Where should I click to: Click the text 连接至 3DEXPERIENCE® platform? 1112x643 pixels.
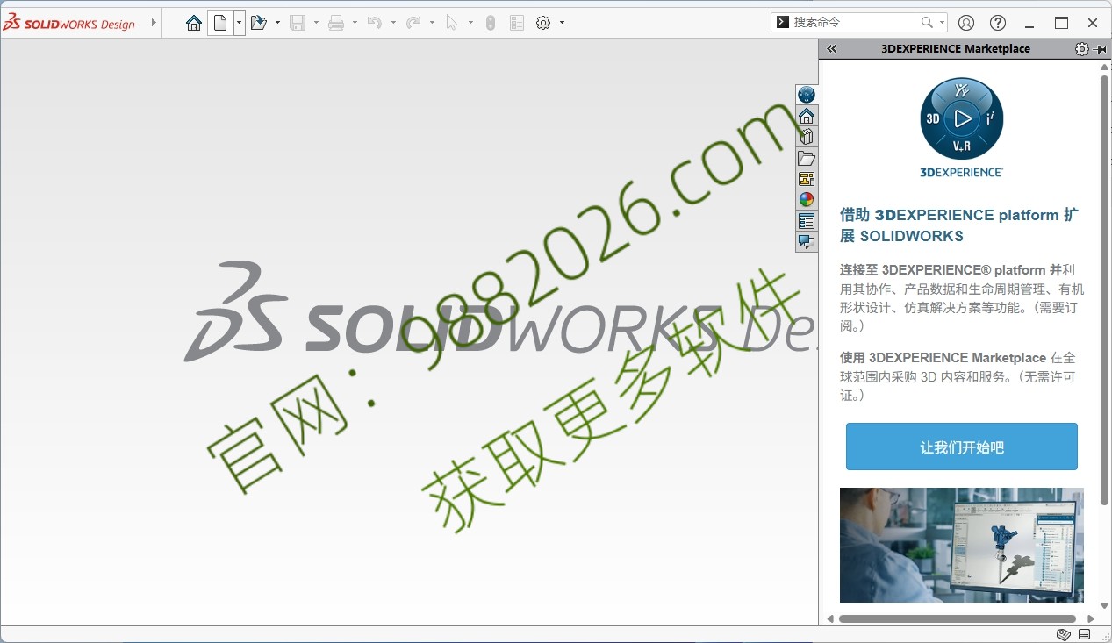(943, 270)
